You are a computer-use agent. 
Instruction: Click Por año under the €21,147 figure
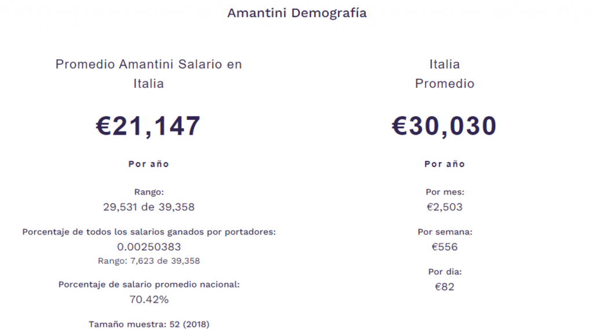click(x=148, y=164)
